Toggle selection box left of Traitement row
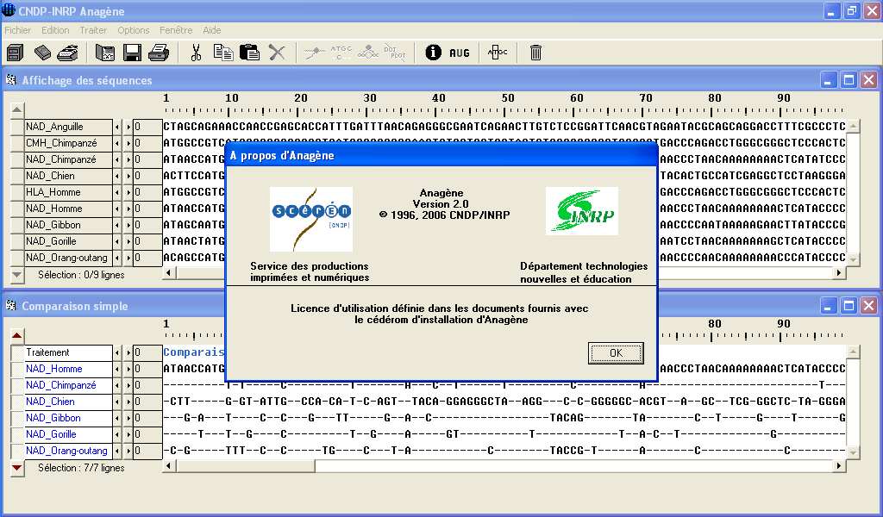Image resolution: width=883 pixels, height=517 pixels. coord(17,352)
